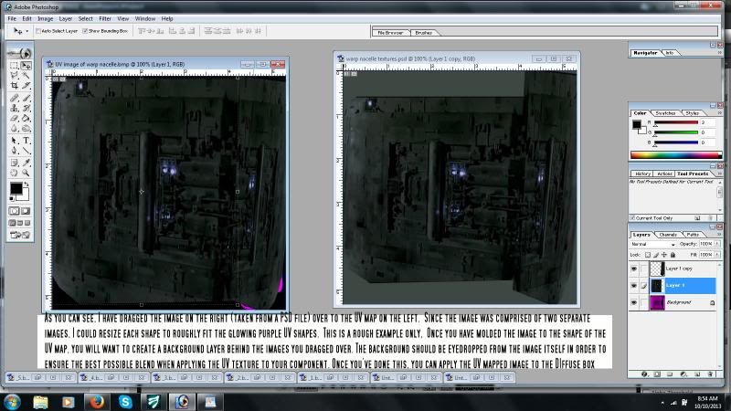
Task: Select the Move tool in toolbox
Action: (26, 66)
